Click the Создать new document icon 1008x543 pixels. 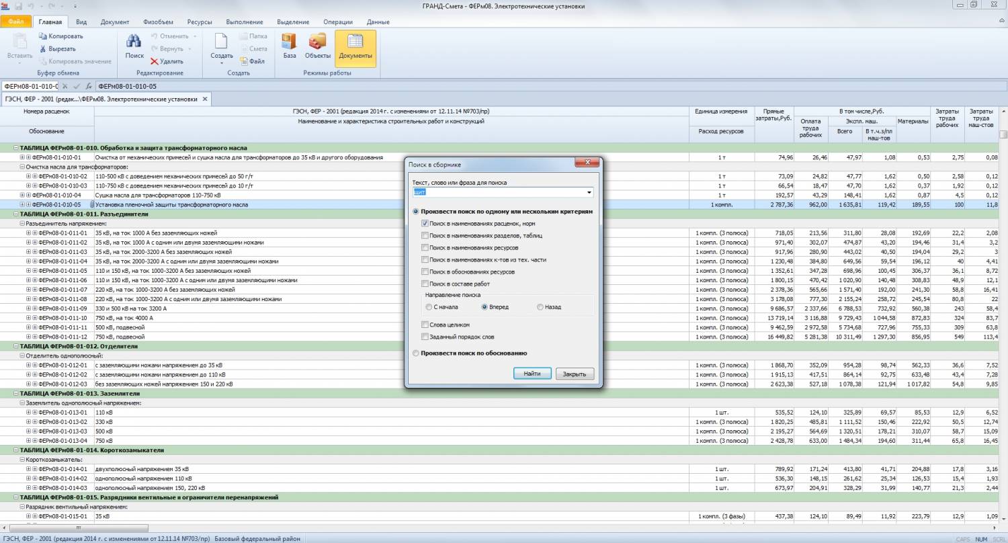click(x=221, y=42)
